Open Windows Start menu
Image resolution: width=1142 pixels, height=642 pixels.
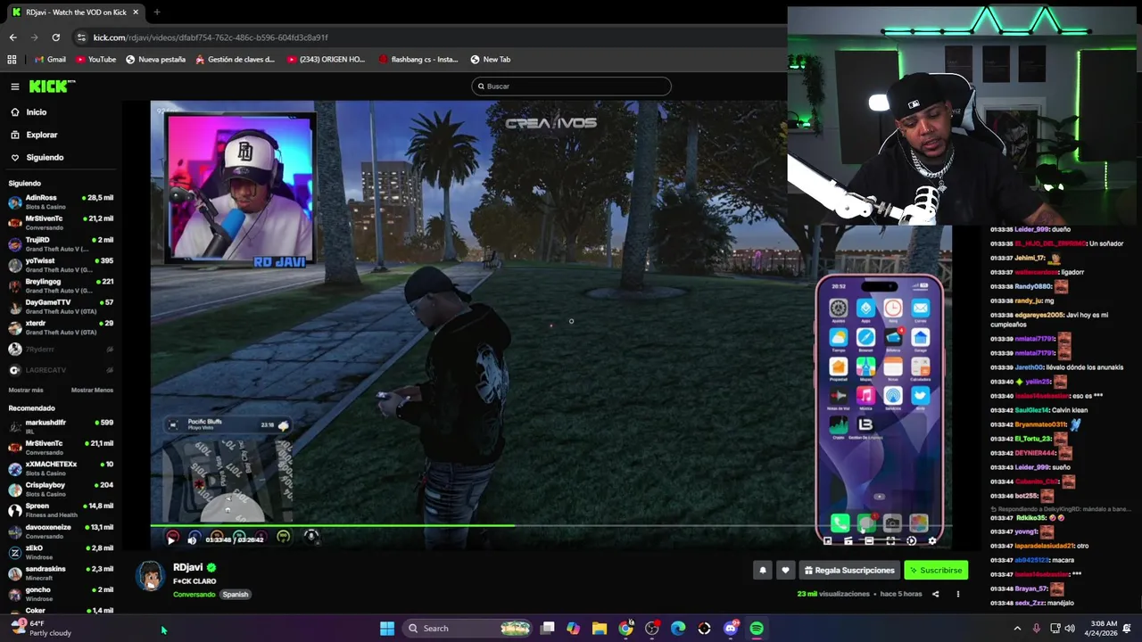click(x=387, y=629)
